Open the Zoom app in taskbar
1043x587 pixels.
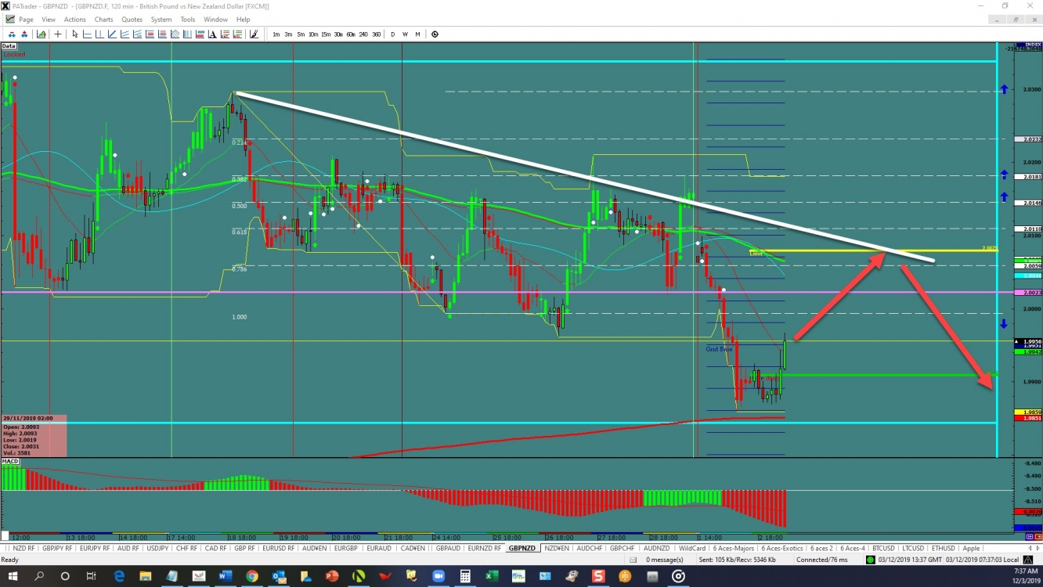tap(438, 576)
